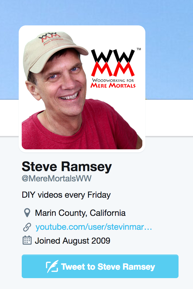Click the calendar icon next to Joined date
The width and height of the screenshot is (193, 289).
click(x=27, y=240)
